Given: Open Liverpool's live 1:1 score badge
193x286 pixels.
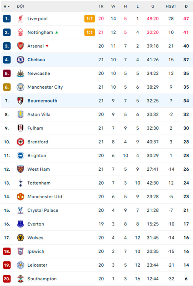Looking at the screenshot, I should (89, 19).
